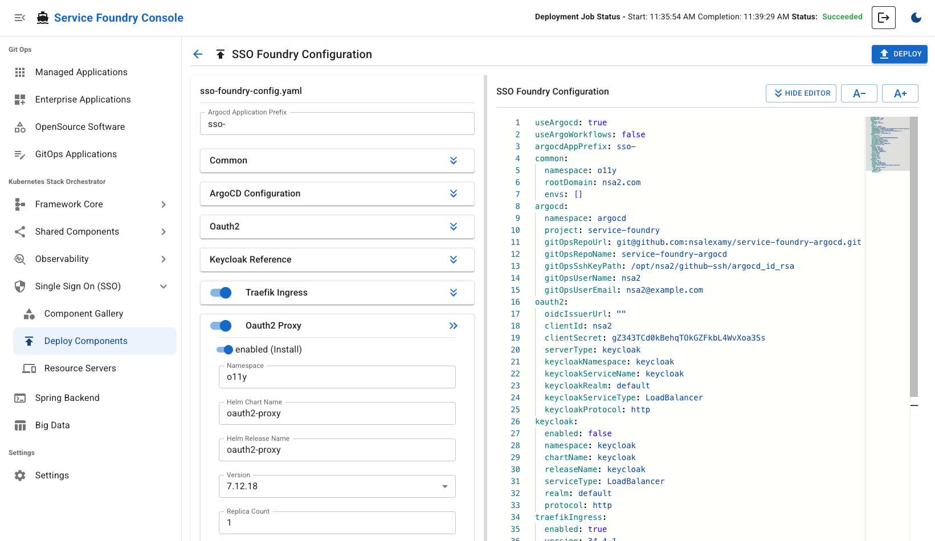
Task: Click the gitOpsRepoUrl line in editor
Action: (x=703, y=243)
